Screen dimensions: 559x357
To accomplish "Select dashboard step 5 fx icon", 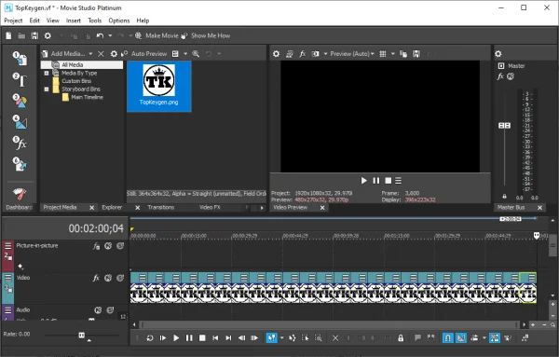I will (20, 143).
